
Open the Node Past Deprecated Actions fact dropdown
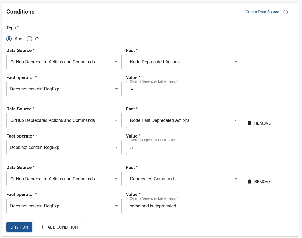click(184, 120)
